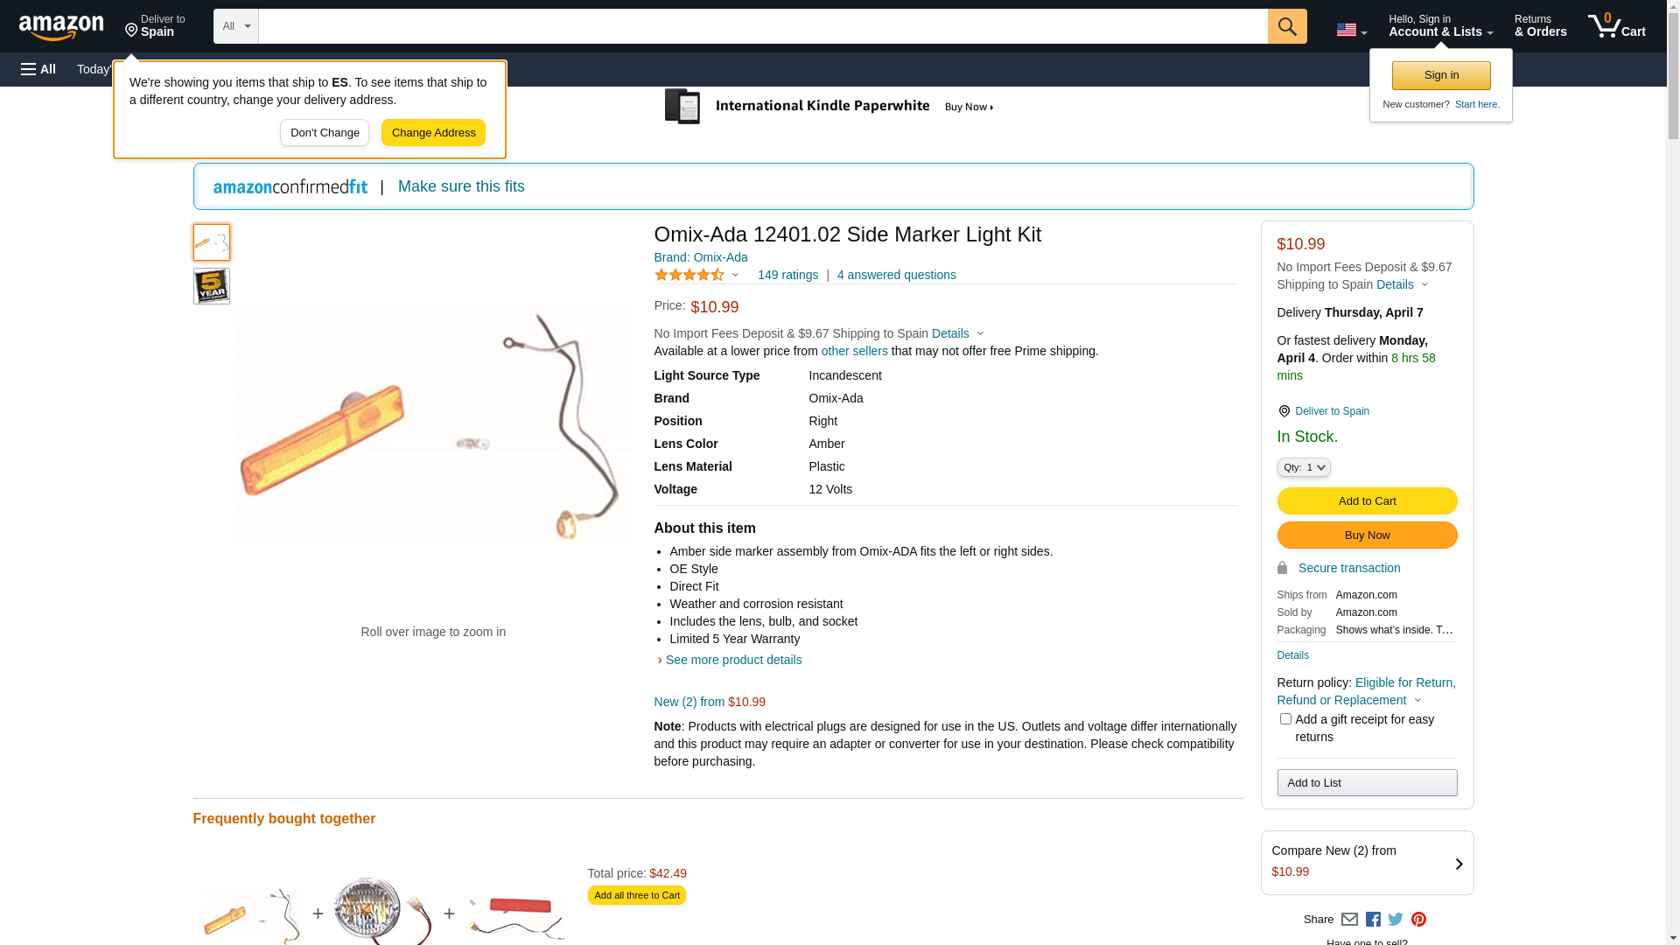Screen dimensions: 1680x945
Task: Click the search magnifier button
Action: coord(1286,26)
